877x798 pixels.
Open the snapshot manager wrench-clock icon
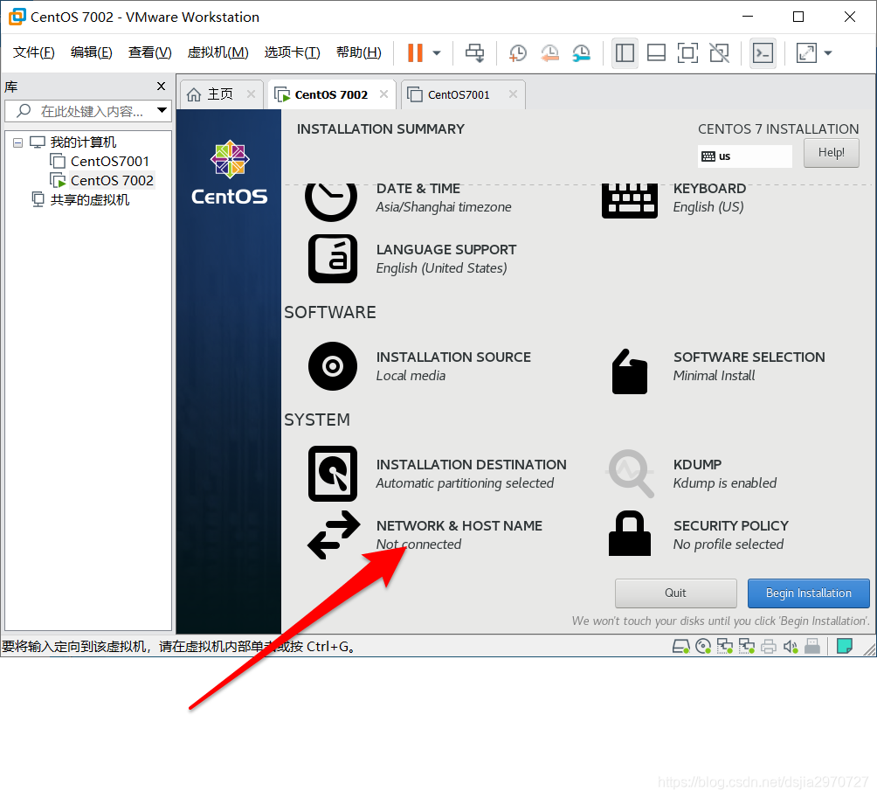[582, 53]
